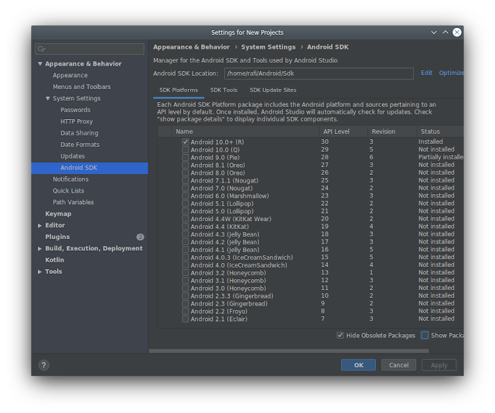Click the title bar down chevron icon

(x=434, y=32)
